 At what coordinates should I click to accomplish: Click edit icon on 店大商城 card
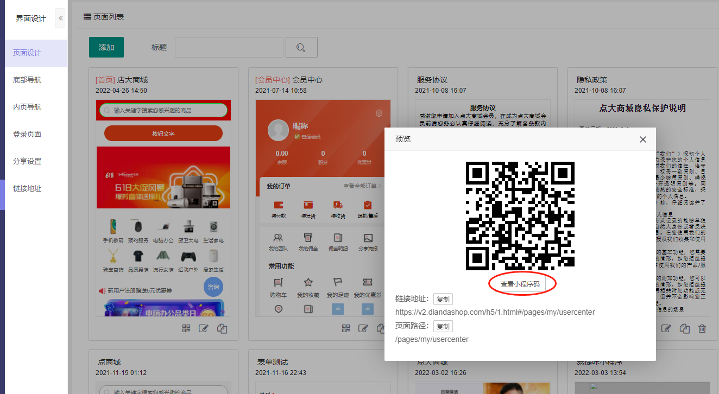[x=204, y=328]
